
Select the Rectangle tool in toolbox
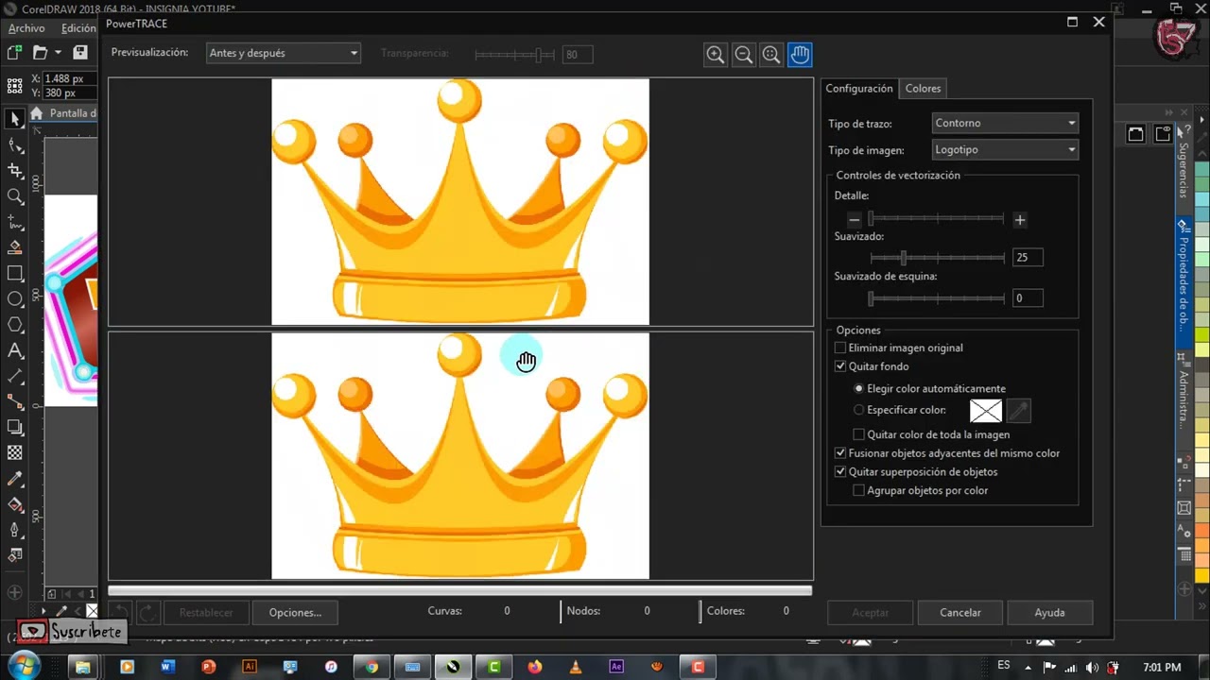pyautogui.click(x=15, y=273)
